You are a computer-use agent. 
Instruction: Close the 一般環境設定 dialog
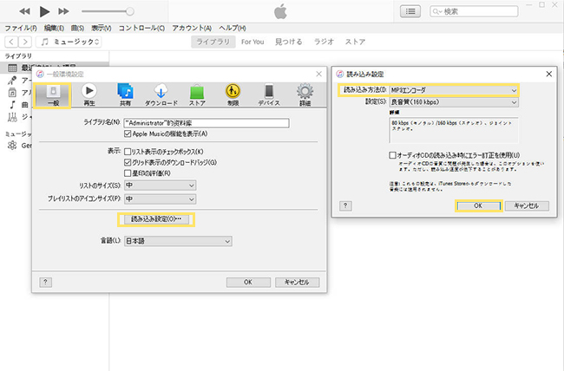(318, 74)
